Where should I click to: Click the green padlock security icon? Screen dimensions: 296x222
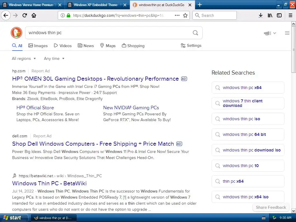click(69, 15)
